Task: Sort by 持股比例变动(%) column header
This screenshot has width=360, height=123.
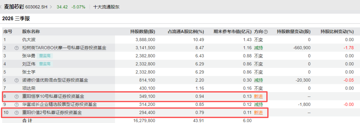Action: click(x=337, y=32)
